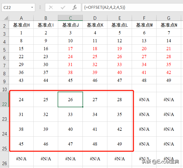Select column F header

(x=144, y=18)
